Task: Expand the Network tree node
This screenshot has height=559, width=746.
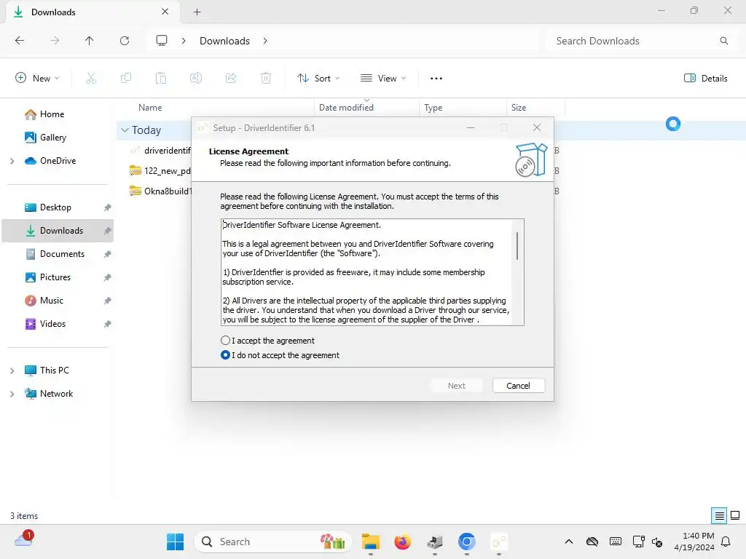Action: (12, 394)
